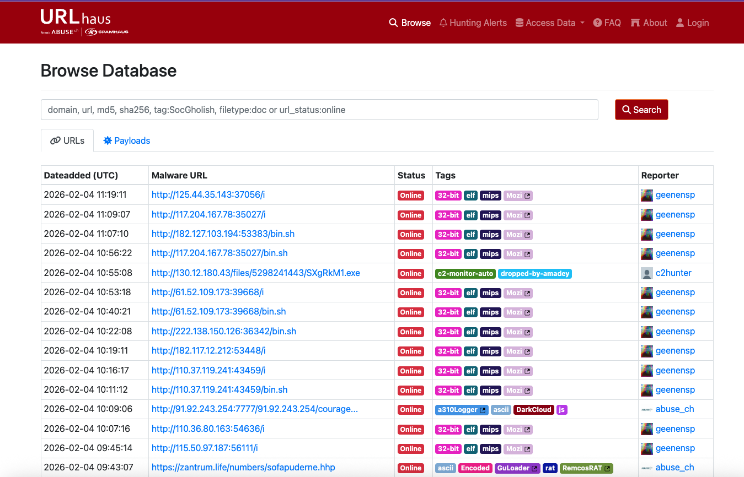Screen dimensions: 744x477
Task: Click the DarkCloud tag badge
Action: pos(533,410)
